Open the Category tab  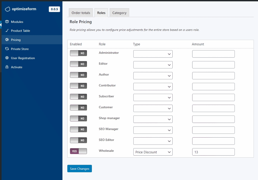point(119,13)
